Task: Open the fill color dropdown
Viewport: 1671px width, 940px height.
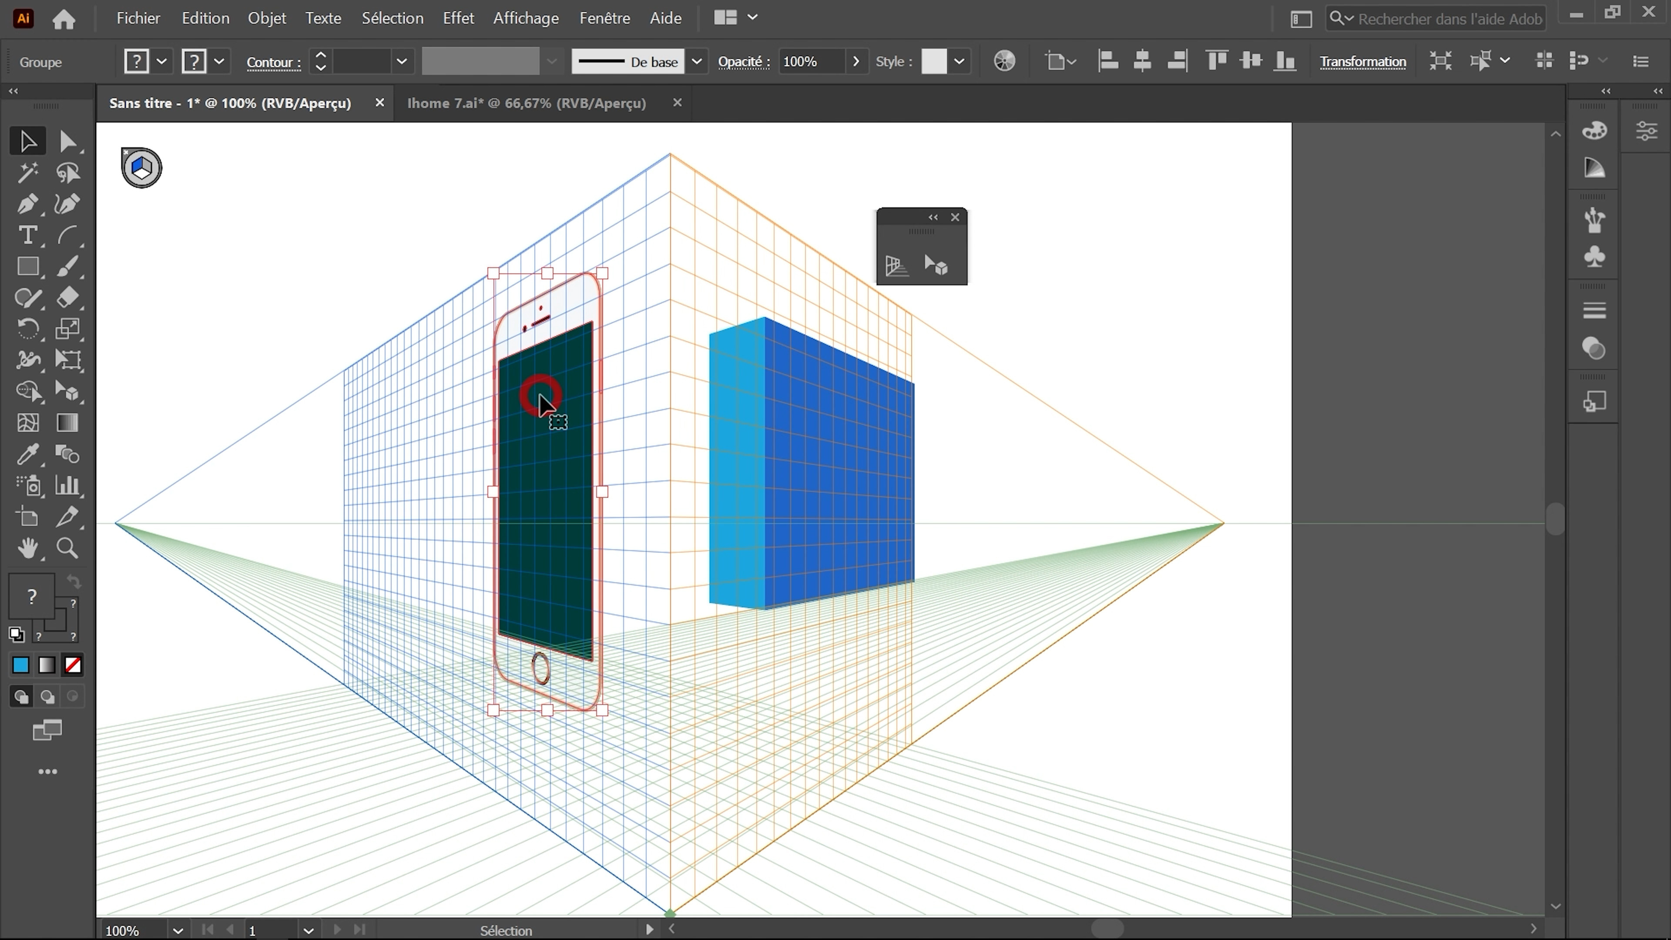Action: 162,62
